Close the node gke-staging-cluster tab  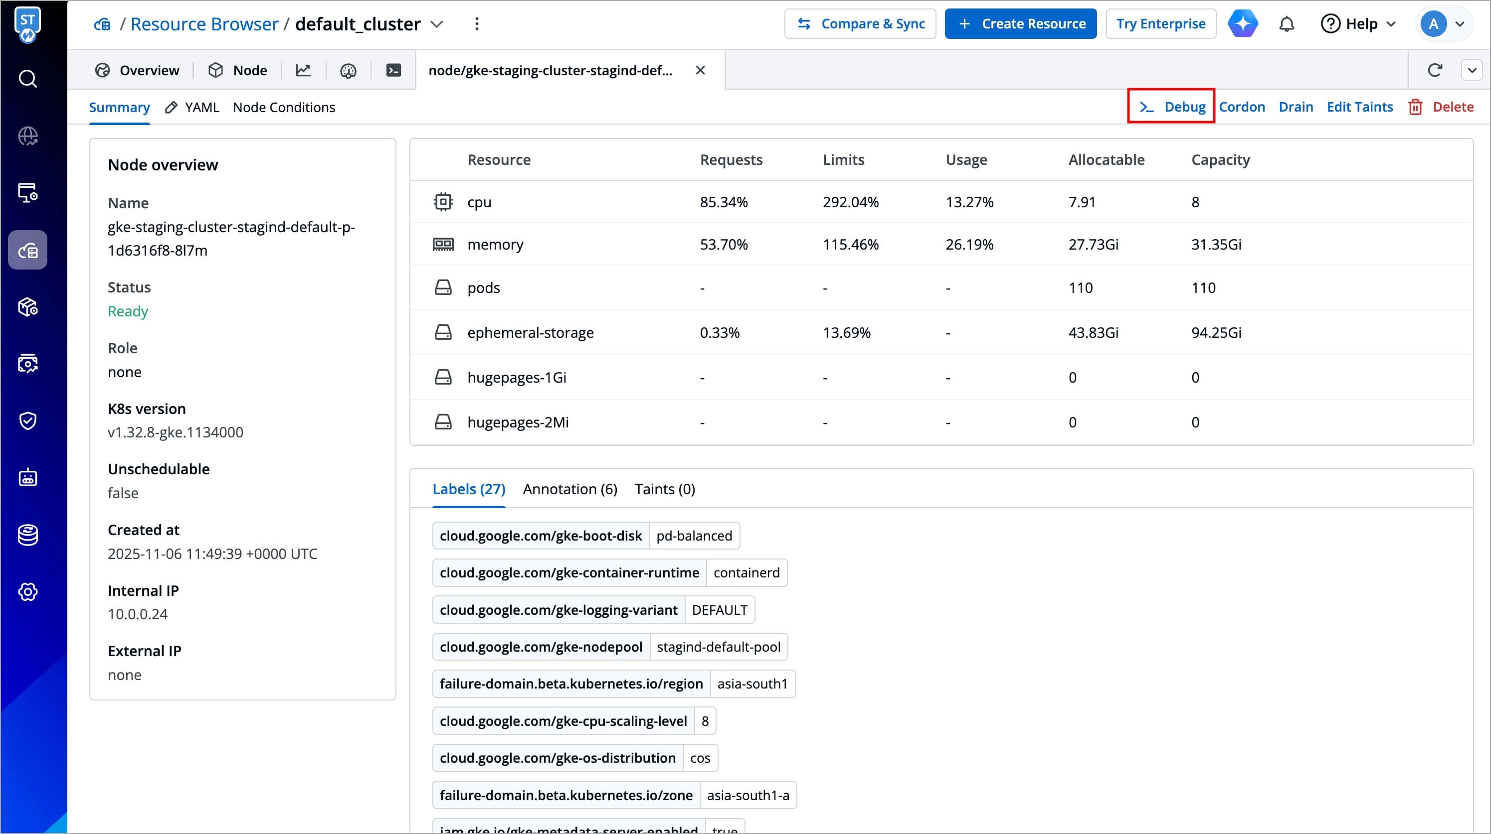(x=700, y=71)
